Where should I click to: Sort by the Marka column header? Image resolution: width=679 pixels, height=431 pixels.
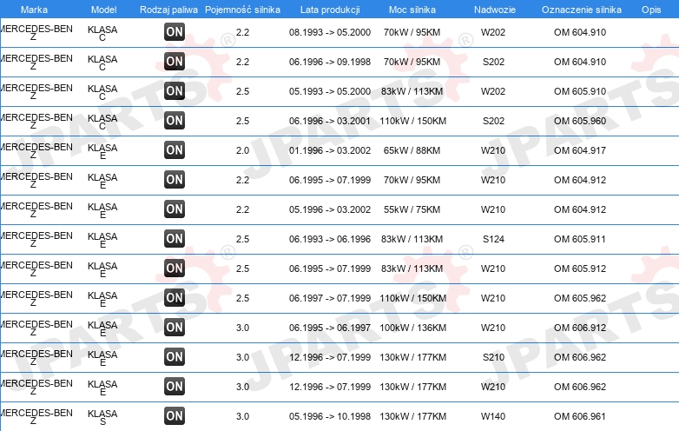[x=34, y=10]
